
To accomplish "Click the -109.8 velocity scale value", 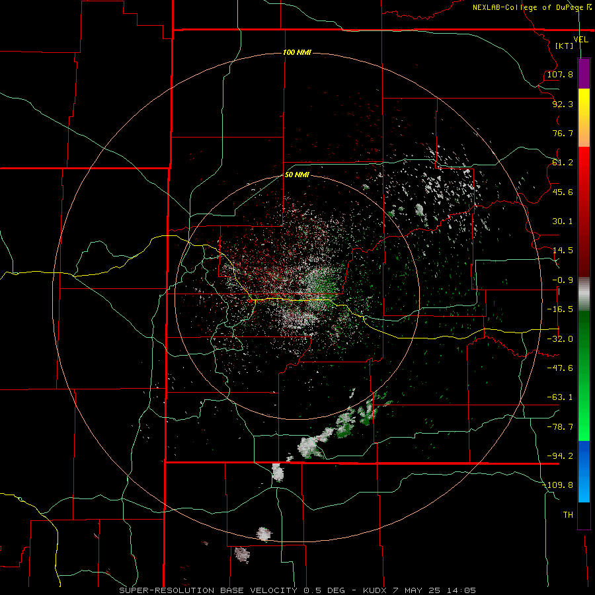I will (557, 485).
